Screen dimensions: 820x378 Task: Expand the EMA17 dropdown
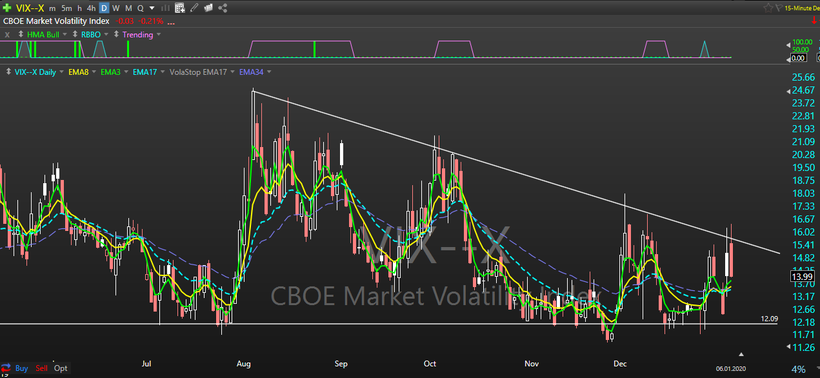click(163, 72)
